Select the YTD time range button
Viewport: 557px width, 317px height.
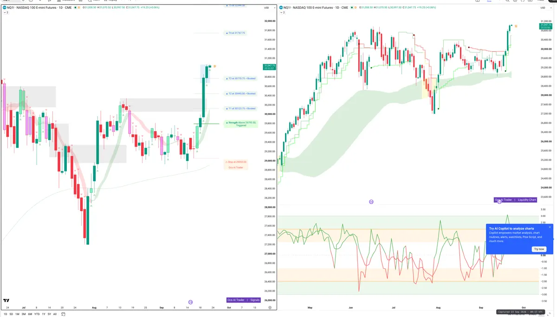pyautogui.click(x=37, y=314)
